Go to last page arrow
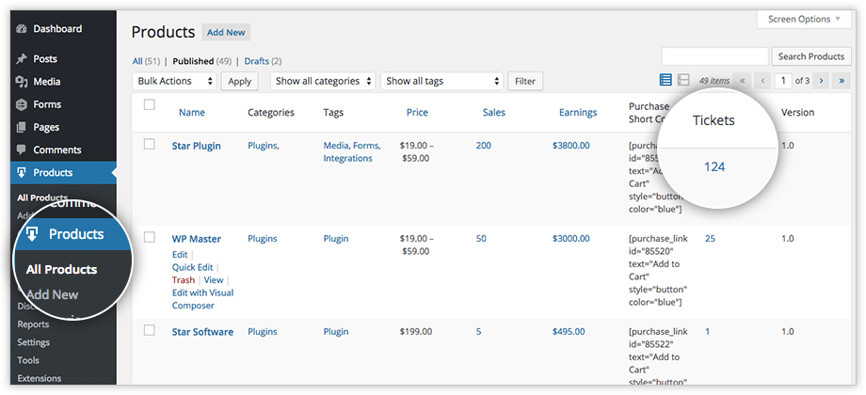This screenshot has height=395, width=866. click(842, 81)
